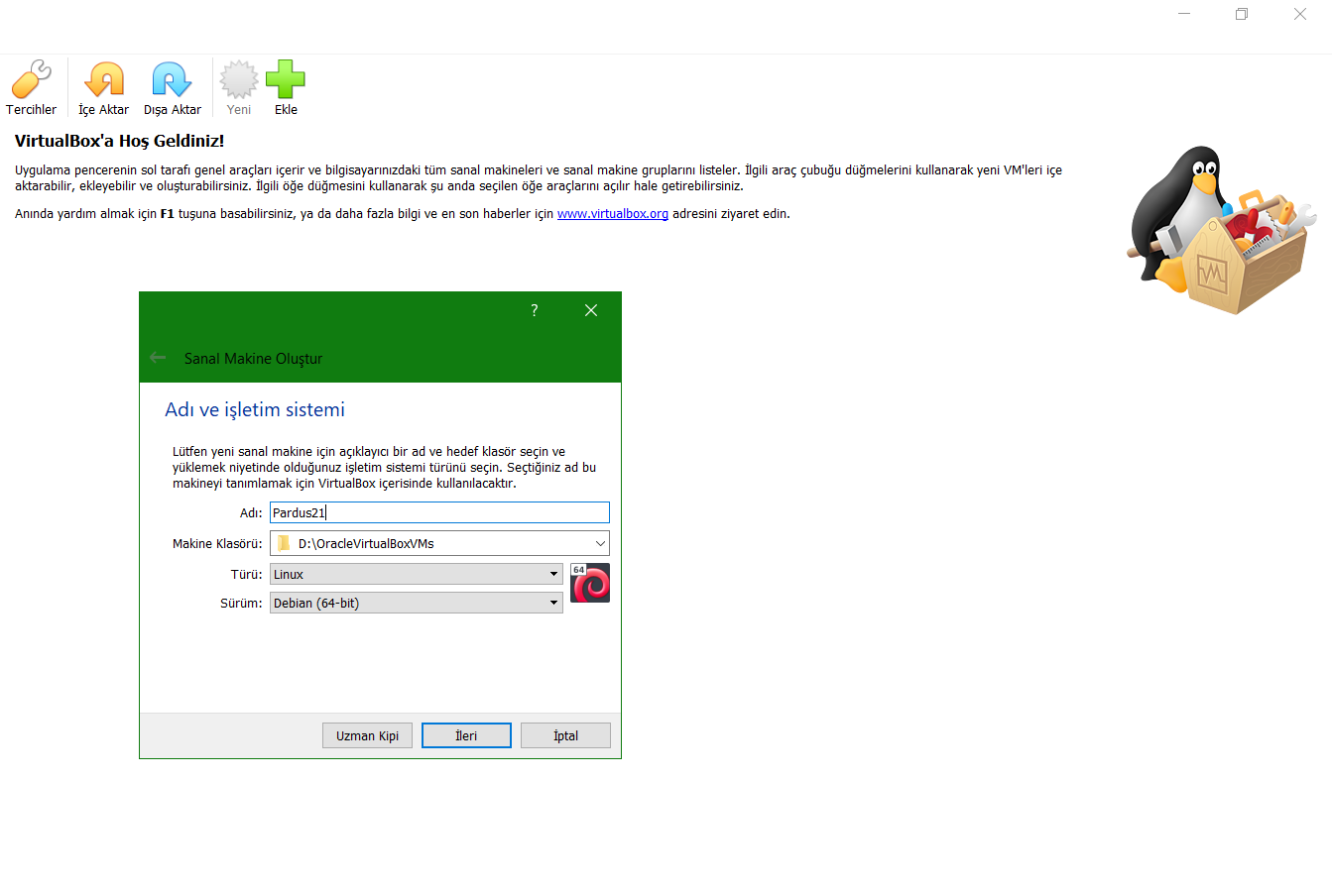Click the "VirtualBox'a Hoş Geldiniz!" heading

tap(120, 141)
